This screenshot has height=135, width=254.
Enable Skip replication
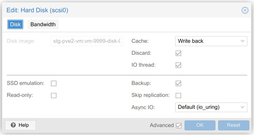[179, 96]
